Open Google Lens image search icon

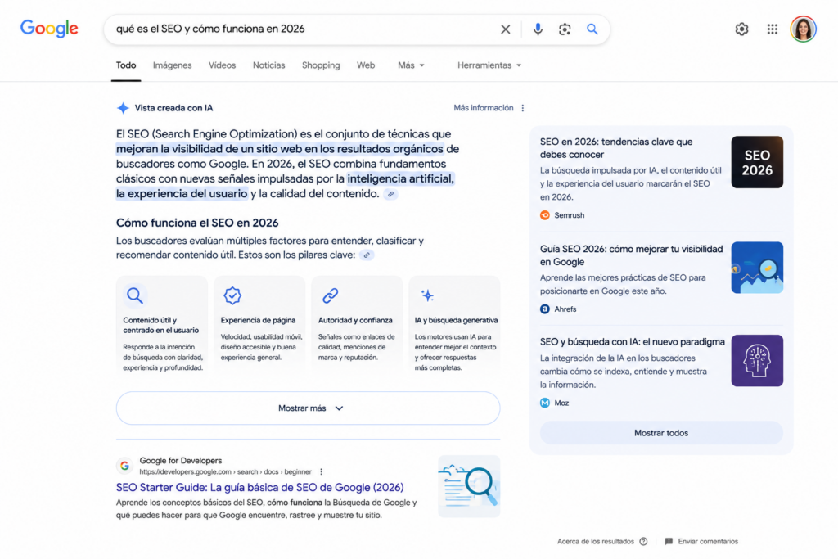pos(565,29)
